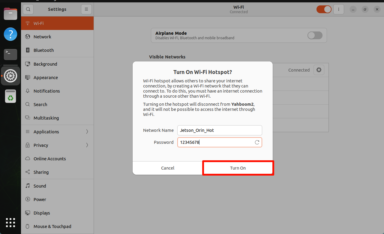Open Network settings in sidebar
Screen dimensions: 384x234
[x=57, y=37]
